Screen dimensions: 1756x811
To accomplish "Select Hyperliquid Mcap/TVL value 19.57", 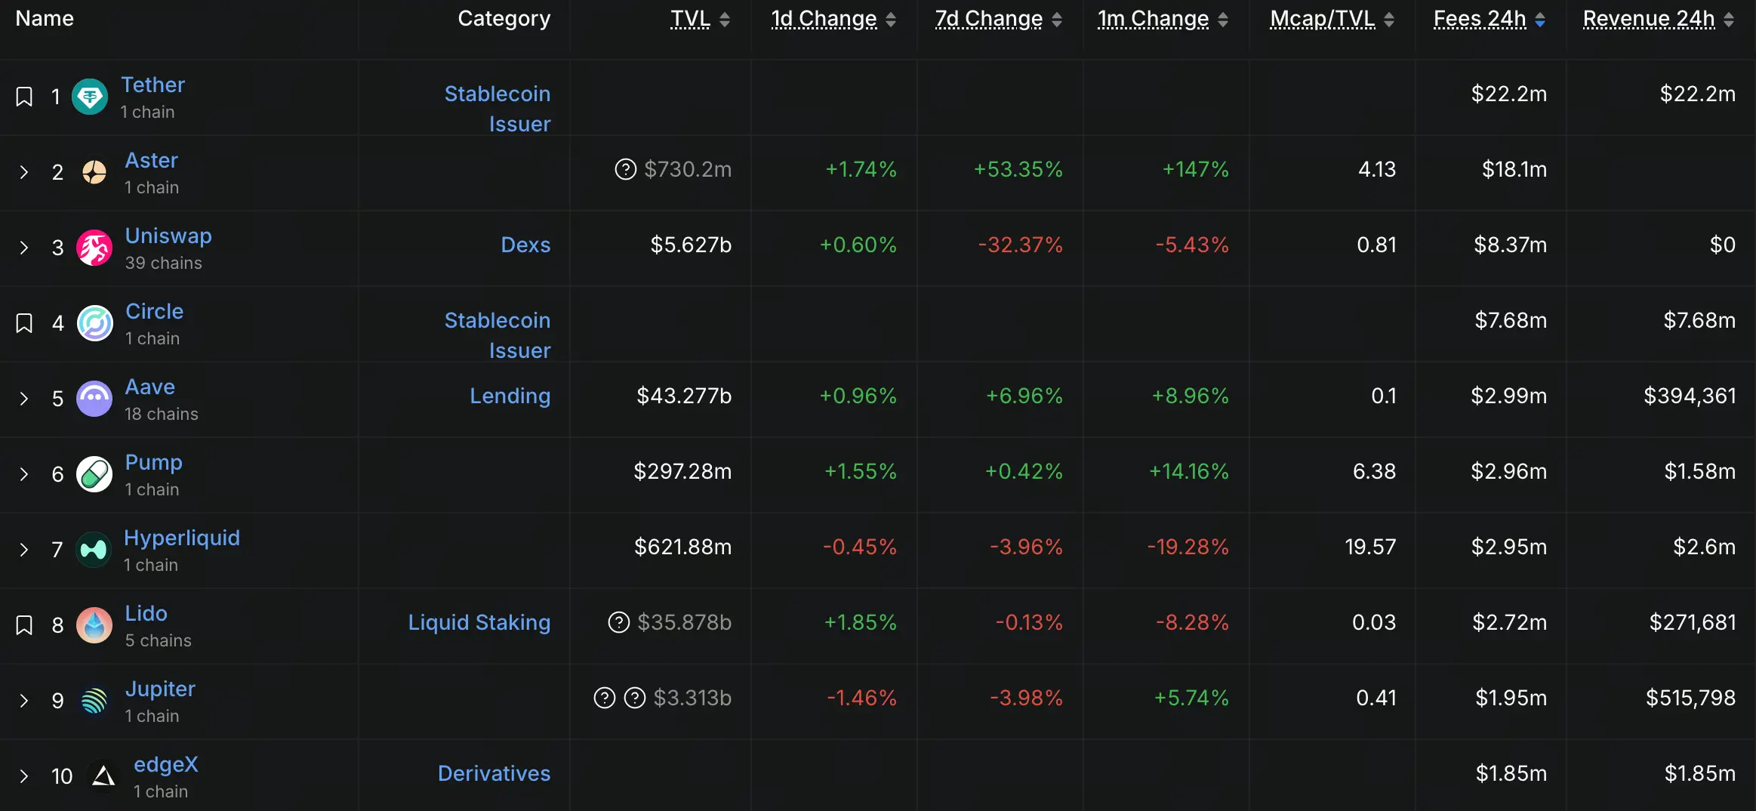I will [1370, 547].
